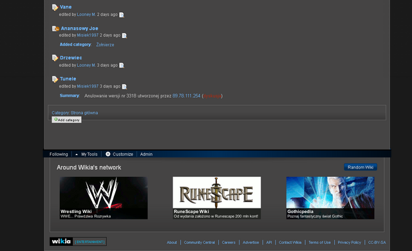Open the Vane article link
Image resolution: width=412 pixels, height=251 pixels.
point(66,7)
